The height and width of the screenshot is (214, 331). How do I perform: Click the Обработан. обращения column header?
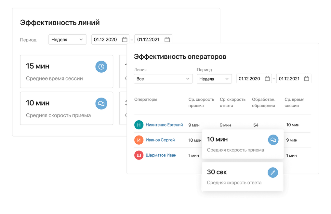(264, 102)
